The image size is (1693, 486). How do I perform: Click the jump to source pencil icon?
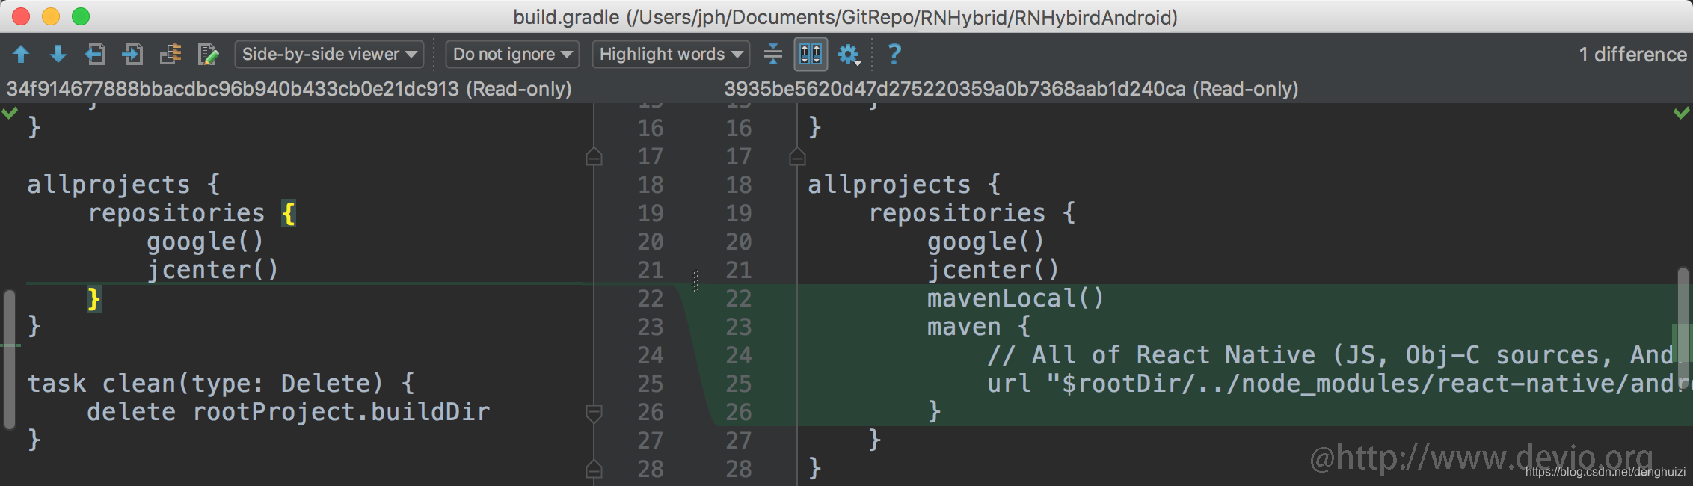(x=208, y=54)
